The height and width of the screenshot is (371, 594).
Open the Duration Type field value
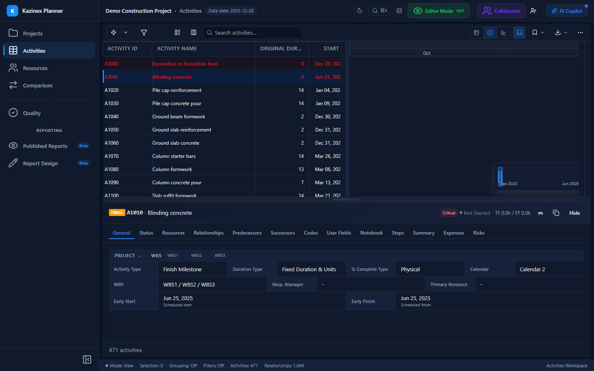311,269
